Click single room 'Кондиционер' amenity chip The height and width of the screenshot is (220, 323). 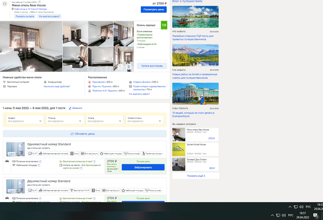[x=132, y=154]
